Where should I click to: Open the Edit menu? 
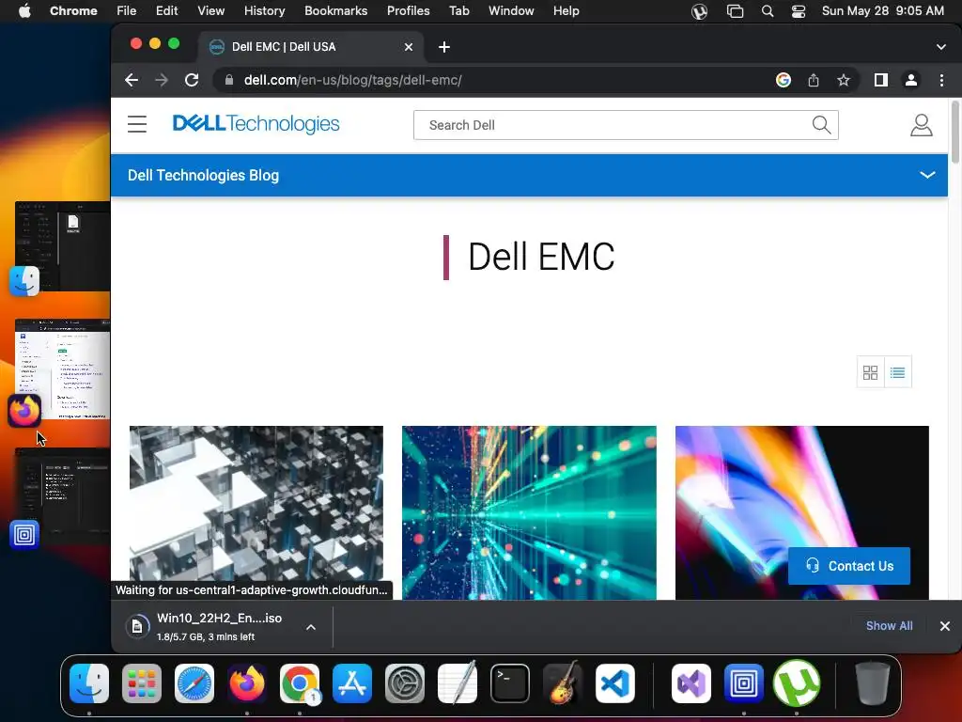(166, 10)
